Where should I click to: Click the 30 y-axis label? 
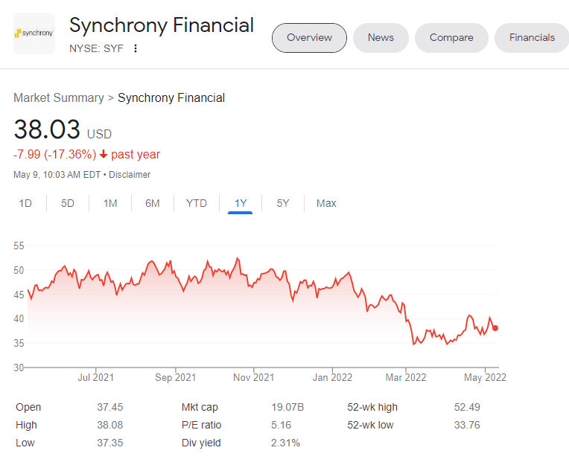(x=19, y=368)
